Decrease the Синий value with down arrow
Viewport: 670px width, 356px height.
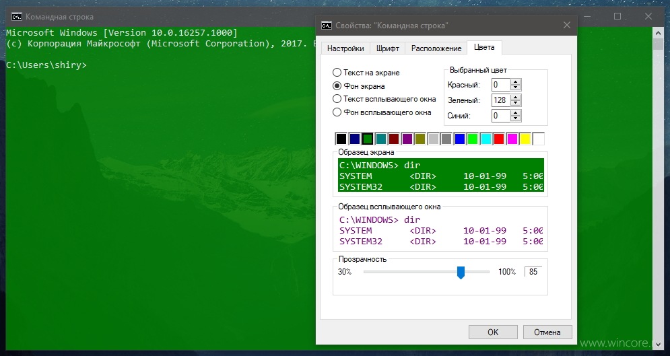515,118
